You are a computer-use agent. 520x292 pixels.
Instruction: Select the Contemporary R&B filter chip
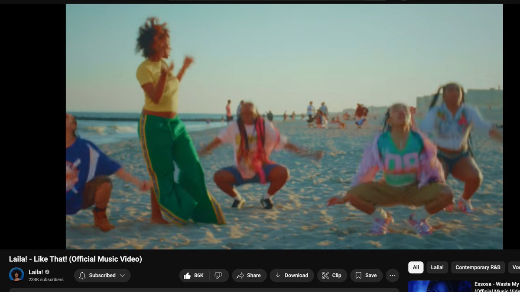coord(478,267)
